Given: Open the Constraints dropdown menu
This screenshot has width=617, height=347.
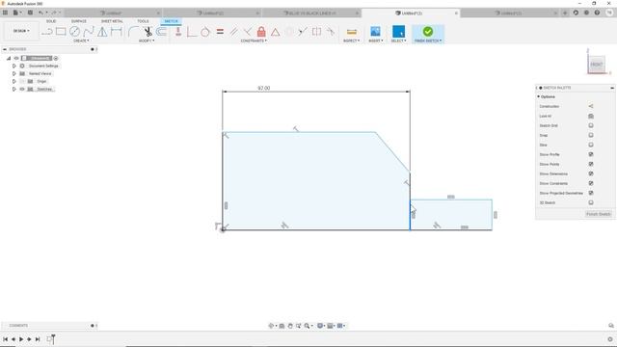Looking at the screenshot, I should click(254, 40).
